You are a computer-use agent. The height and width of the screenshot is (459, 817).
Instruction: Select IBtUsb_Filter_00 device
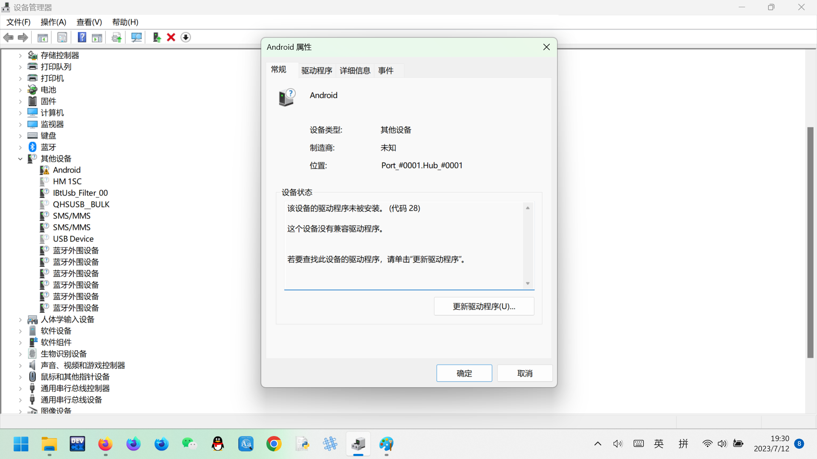pos(80,193)
